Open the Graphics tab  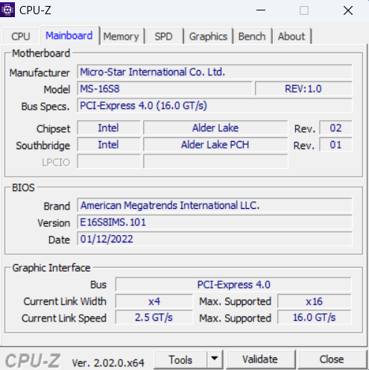[208, 37]
